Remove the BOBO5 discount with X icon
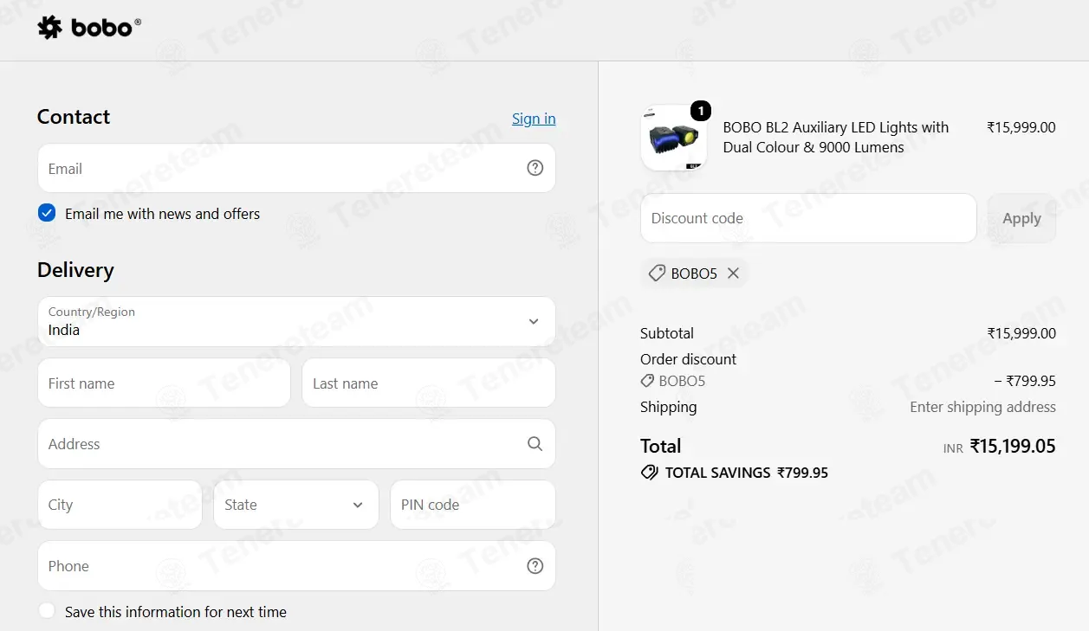The width and height of the screenshot is (1089, 631). (x=733, y=274)
